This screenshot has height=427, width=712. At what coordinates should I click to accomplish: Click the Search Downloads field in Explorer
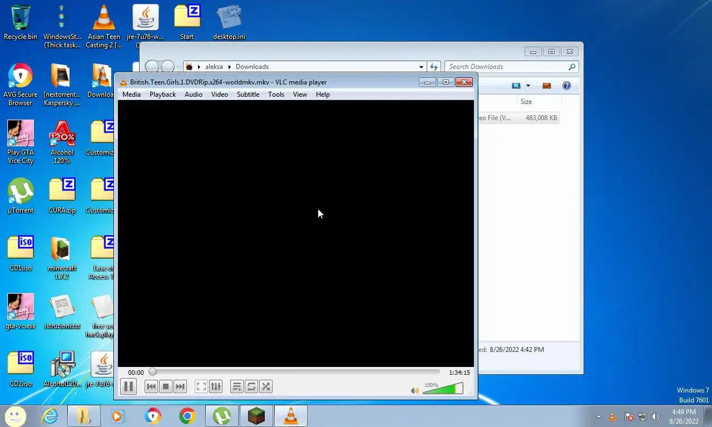tap(511, 67)
